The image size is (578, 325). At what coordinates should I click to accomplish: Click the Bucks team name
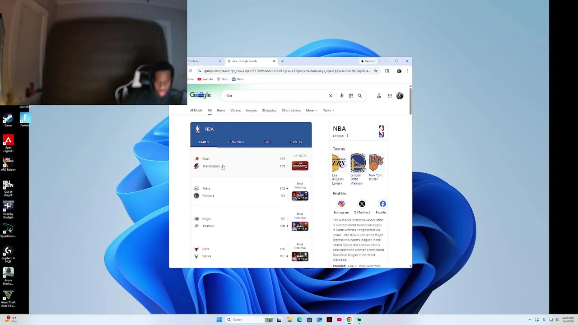[x=206, y=256]
